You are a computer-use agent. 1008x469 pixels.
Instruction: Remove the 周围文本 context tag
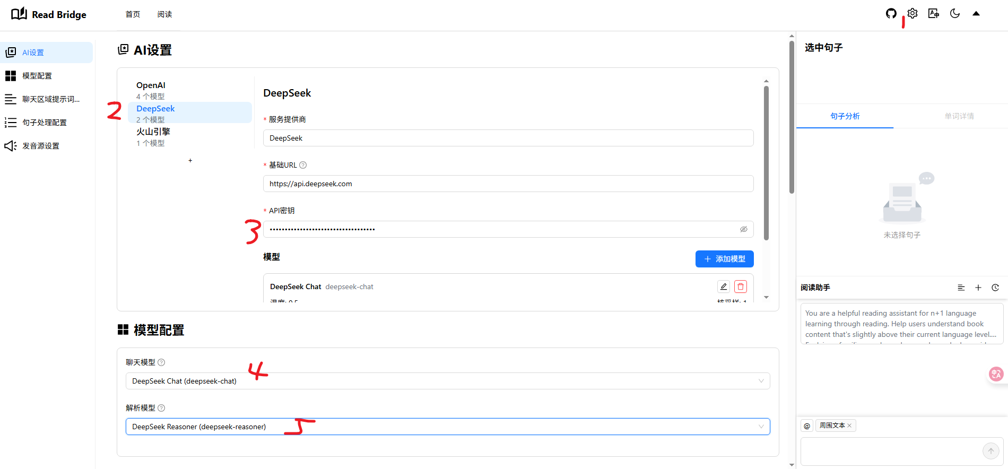849,425
